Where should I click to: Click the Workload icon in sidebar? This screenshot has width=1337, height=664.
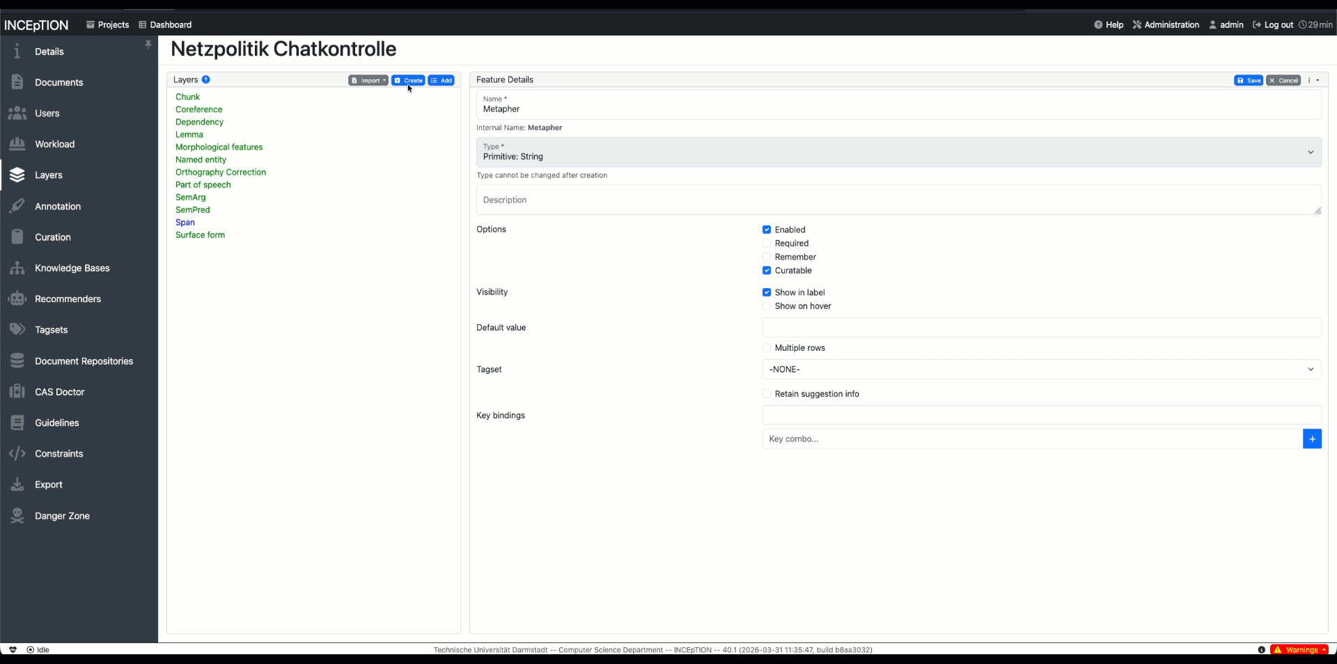coord(17,144)
